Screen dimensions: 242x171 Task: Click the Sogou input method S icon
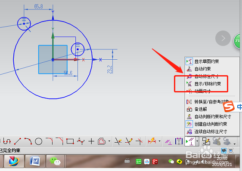[x=229, y=107]
